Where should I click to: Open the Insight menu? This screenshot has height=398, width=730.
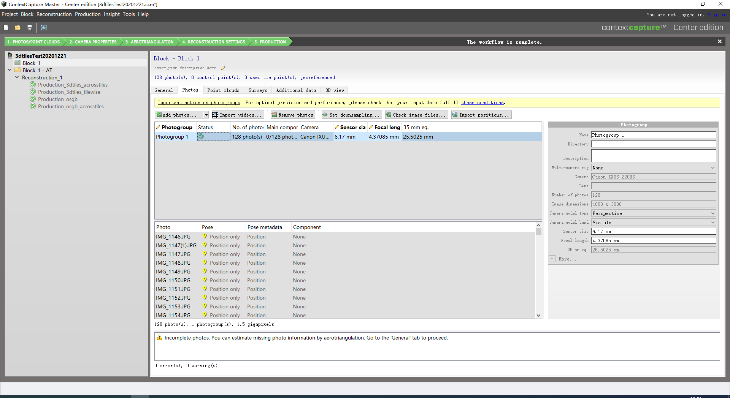(x=112, y=14)
